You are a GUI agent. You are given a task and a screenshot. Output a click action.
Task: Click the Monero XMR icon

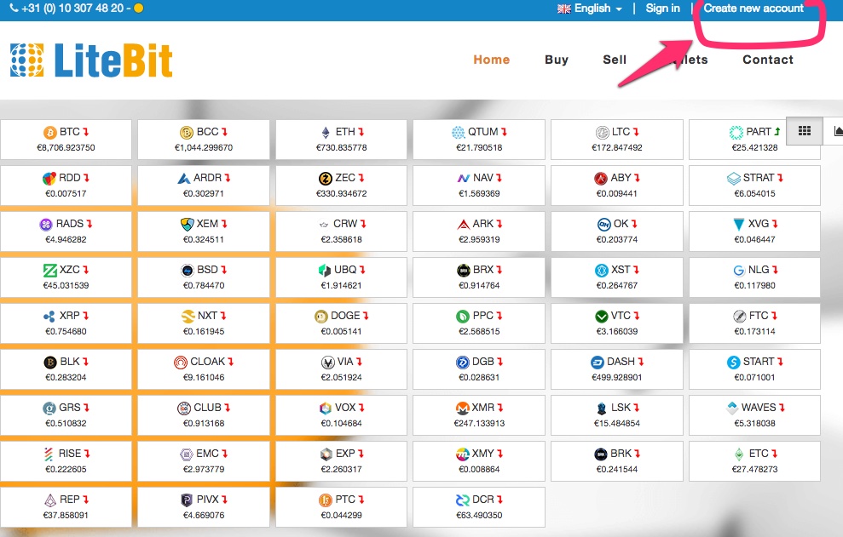[x=462, y=408]
